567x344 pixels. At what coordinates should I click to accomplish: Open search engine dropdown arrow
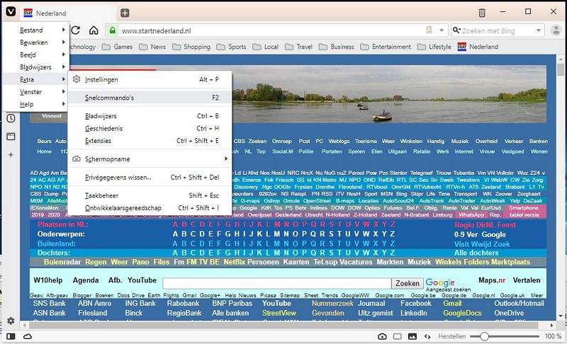[539, 30]
